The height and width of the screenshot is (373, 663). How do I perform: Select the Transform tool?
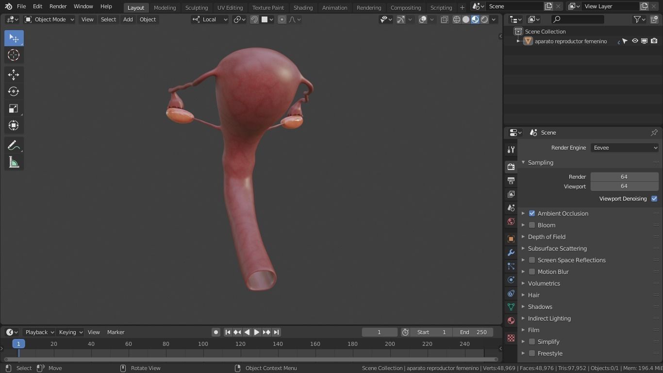coord(14,125)
